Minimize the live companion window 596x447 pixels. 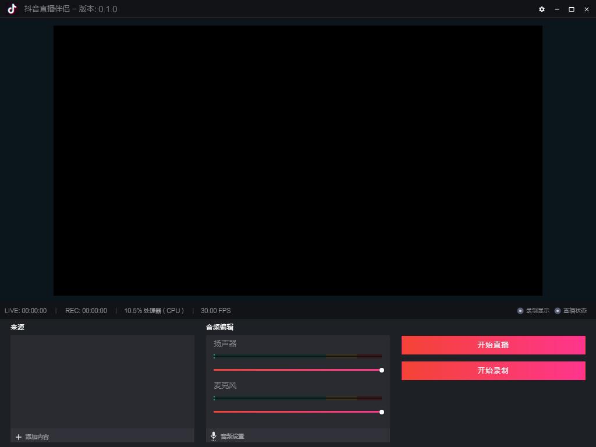(557, 9)
